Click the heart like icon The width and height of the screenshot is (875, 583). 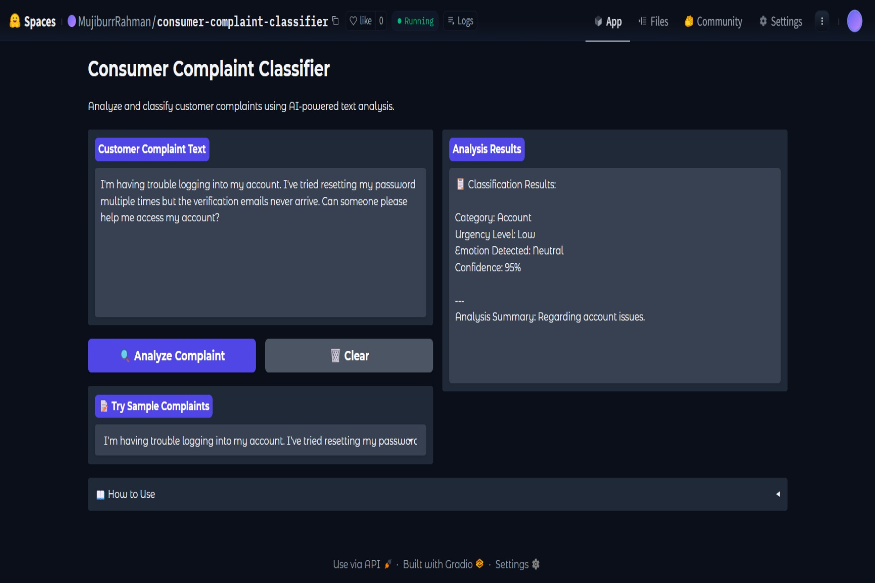click(x=353, y=20)
